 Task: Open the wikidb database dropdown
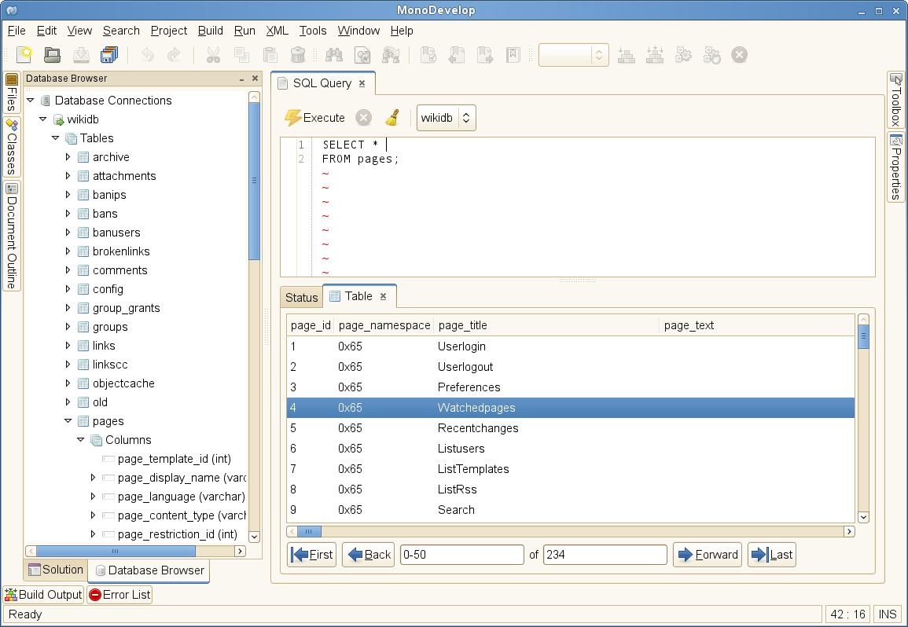446,118
